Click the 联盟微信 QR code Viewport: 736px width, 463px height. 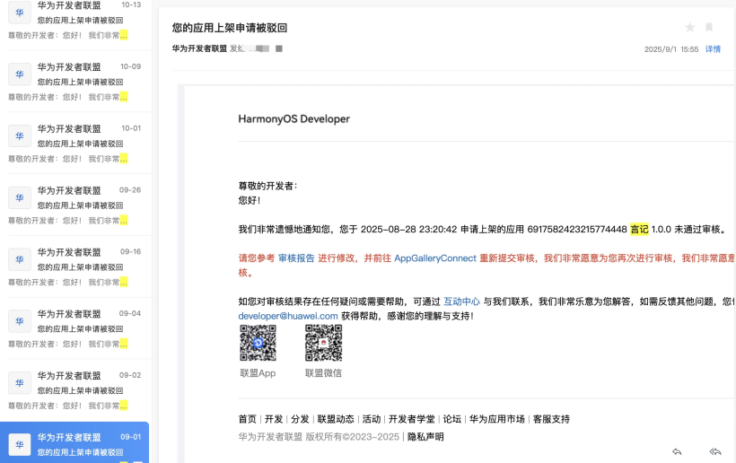click(323, 344)
